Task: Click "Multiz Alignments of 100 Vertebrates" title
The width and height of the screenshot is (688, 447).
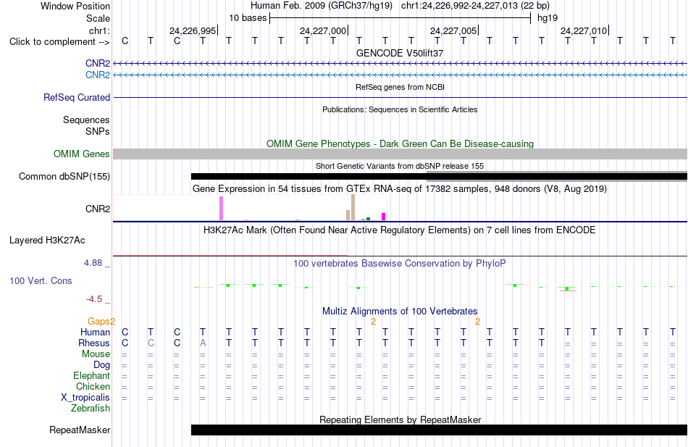Action: (400, 312)
